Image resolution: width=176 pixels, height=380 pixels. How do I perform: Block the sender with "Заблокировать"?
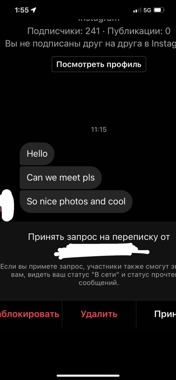coord(29,314)
